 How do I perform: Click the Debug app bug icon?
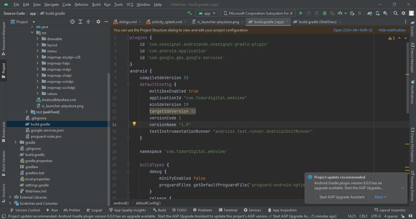point(324,13)
